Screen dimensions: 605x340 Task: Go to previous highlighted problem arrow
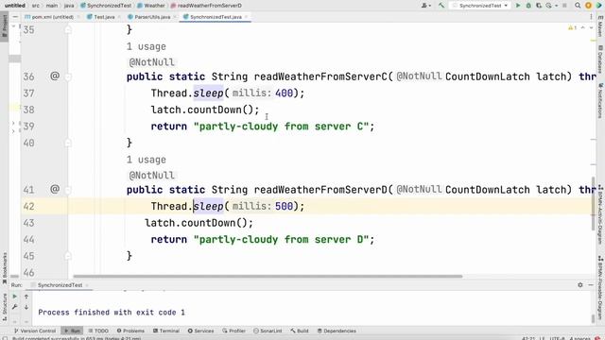(583, 27)
